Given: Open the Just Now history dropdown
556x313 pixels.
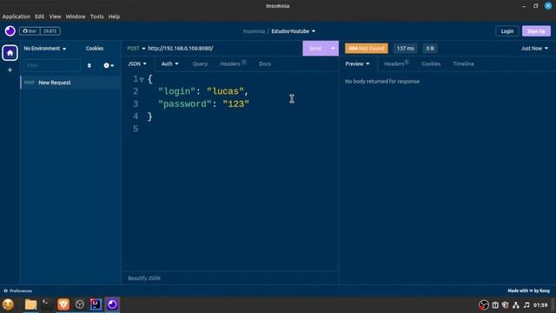Looking at the screenshot, I should click(x=534, y=49).
